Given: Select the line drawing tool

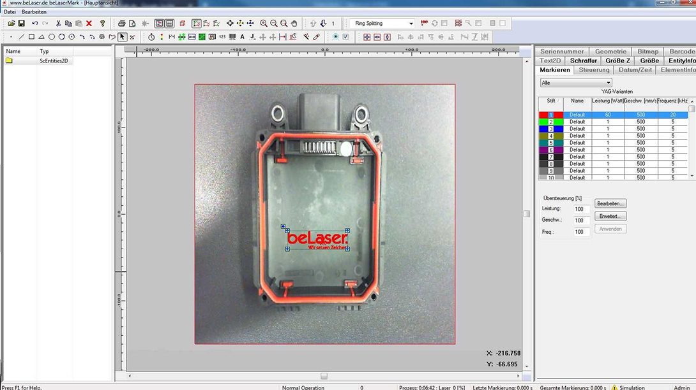Looking at the screenshot, I should coord(21,37).
